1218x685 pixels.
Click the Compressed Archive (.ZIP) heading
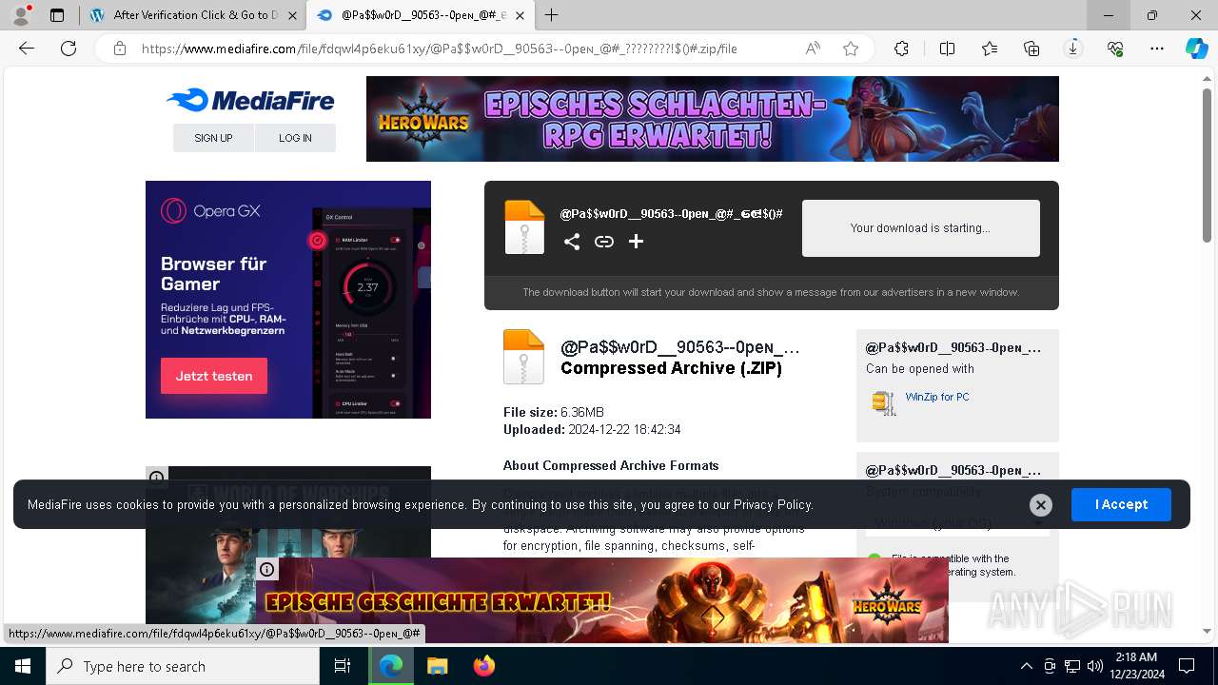pyautogui.click(x=671, y=368)
